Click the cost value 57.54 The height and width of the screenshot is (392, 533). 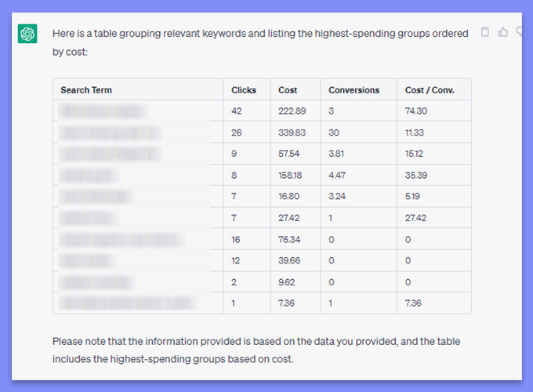(x=289, y=154)
